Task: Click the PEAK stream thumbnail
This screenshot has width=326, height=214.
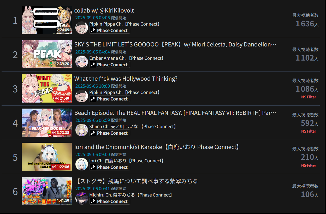Action: [x=47, y=54]
